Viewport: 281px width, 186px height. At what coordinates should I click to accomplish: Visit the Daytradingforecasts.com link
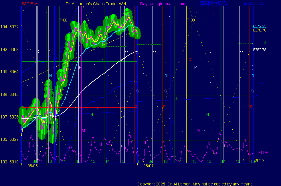[162, 4]
